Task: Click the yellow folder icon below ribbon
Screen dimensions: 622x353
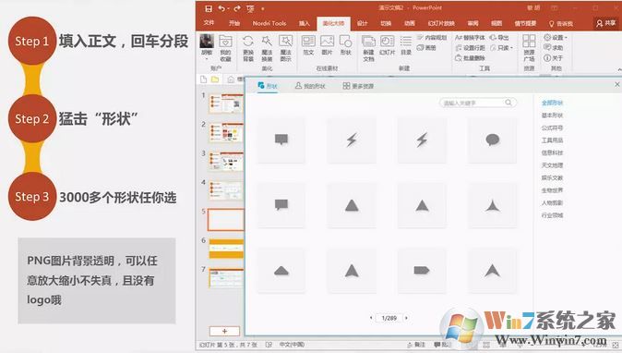Action: click(x=215, y=79)
